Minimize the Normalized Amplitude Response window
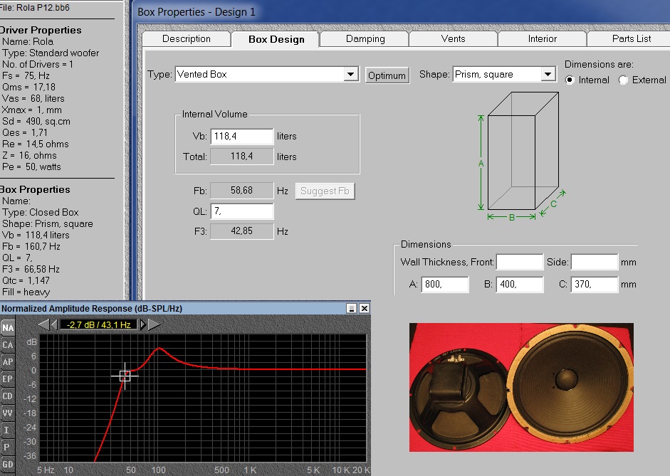The width and height of the screenshot is (670, 476). [x=351, y=308]
